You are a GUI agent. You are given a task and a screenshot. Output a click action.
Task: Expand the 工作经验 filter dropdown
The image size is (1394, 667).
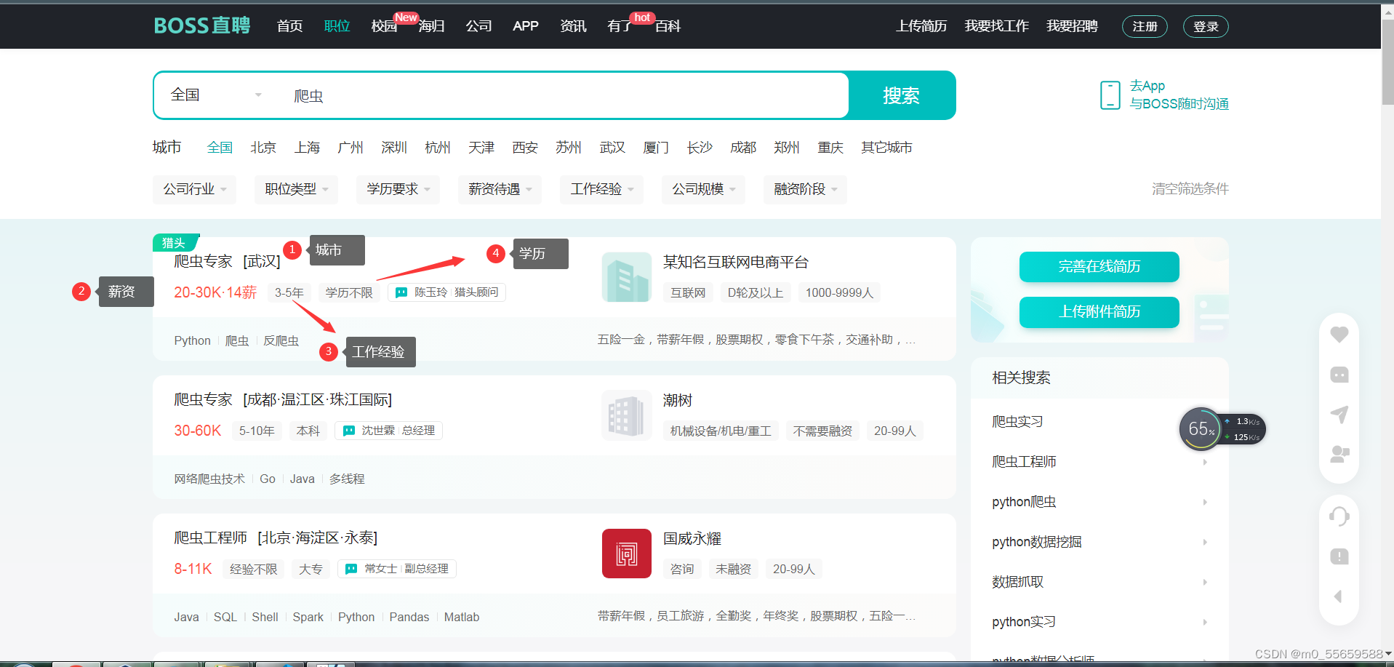pos(601,189)
